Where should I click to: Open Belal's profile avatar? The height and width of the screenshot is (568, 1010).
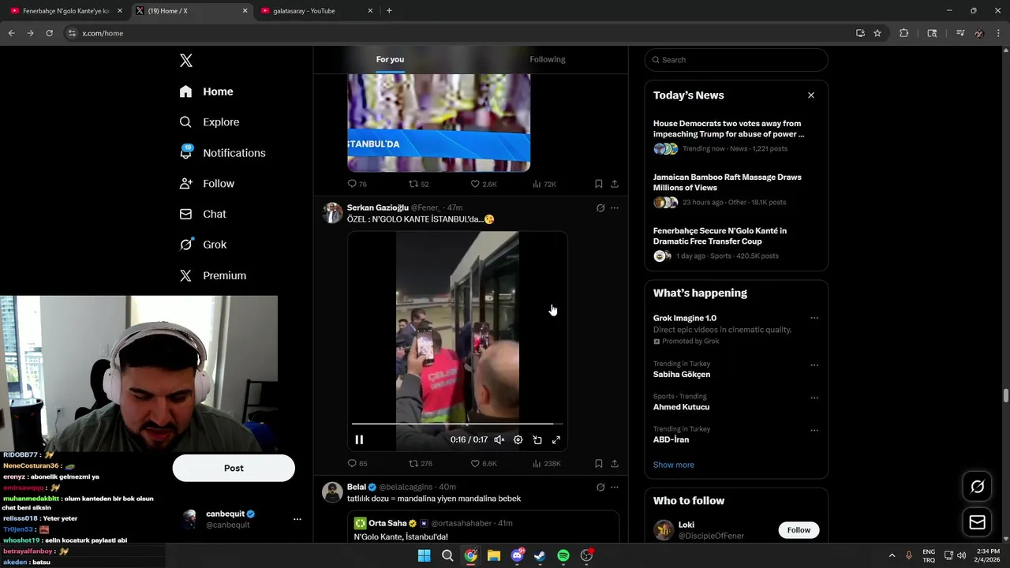333,492
